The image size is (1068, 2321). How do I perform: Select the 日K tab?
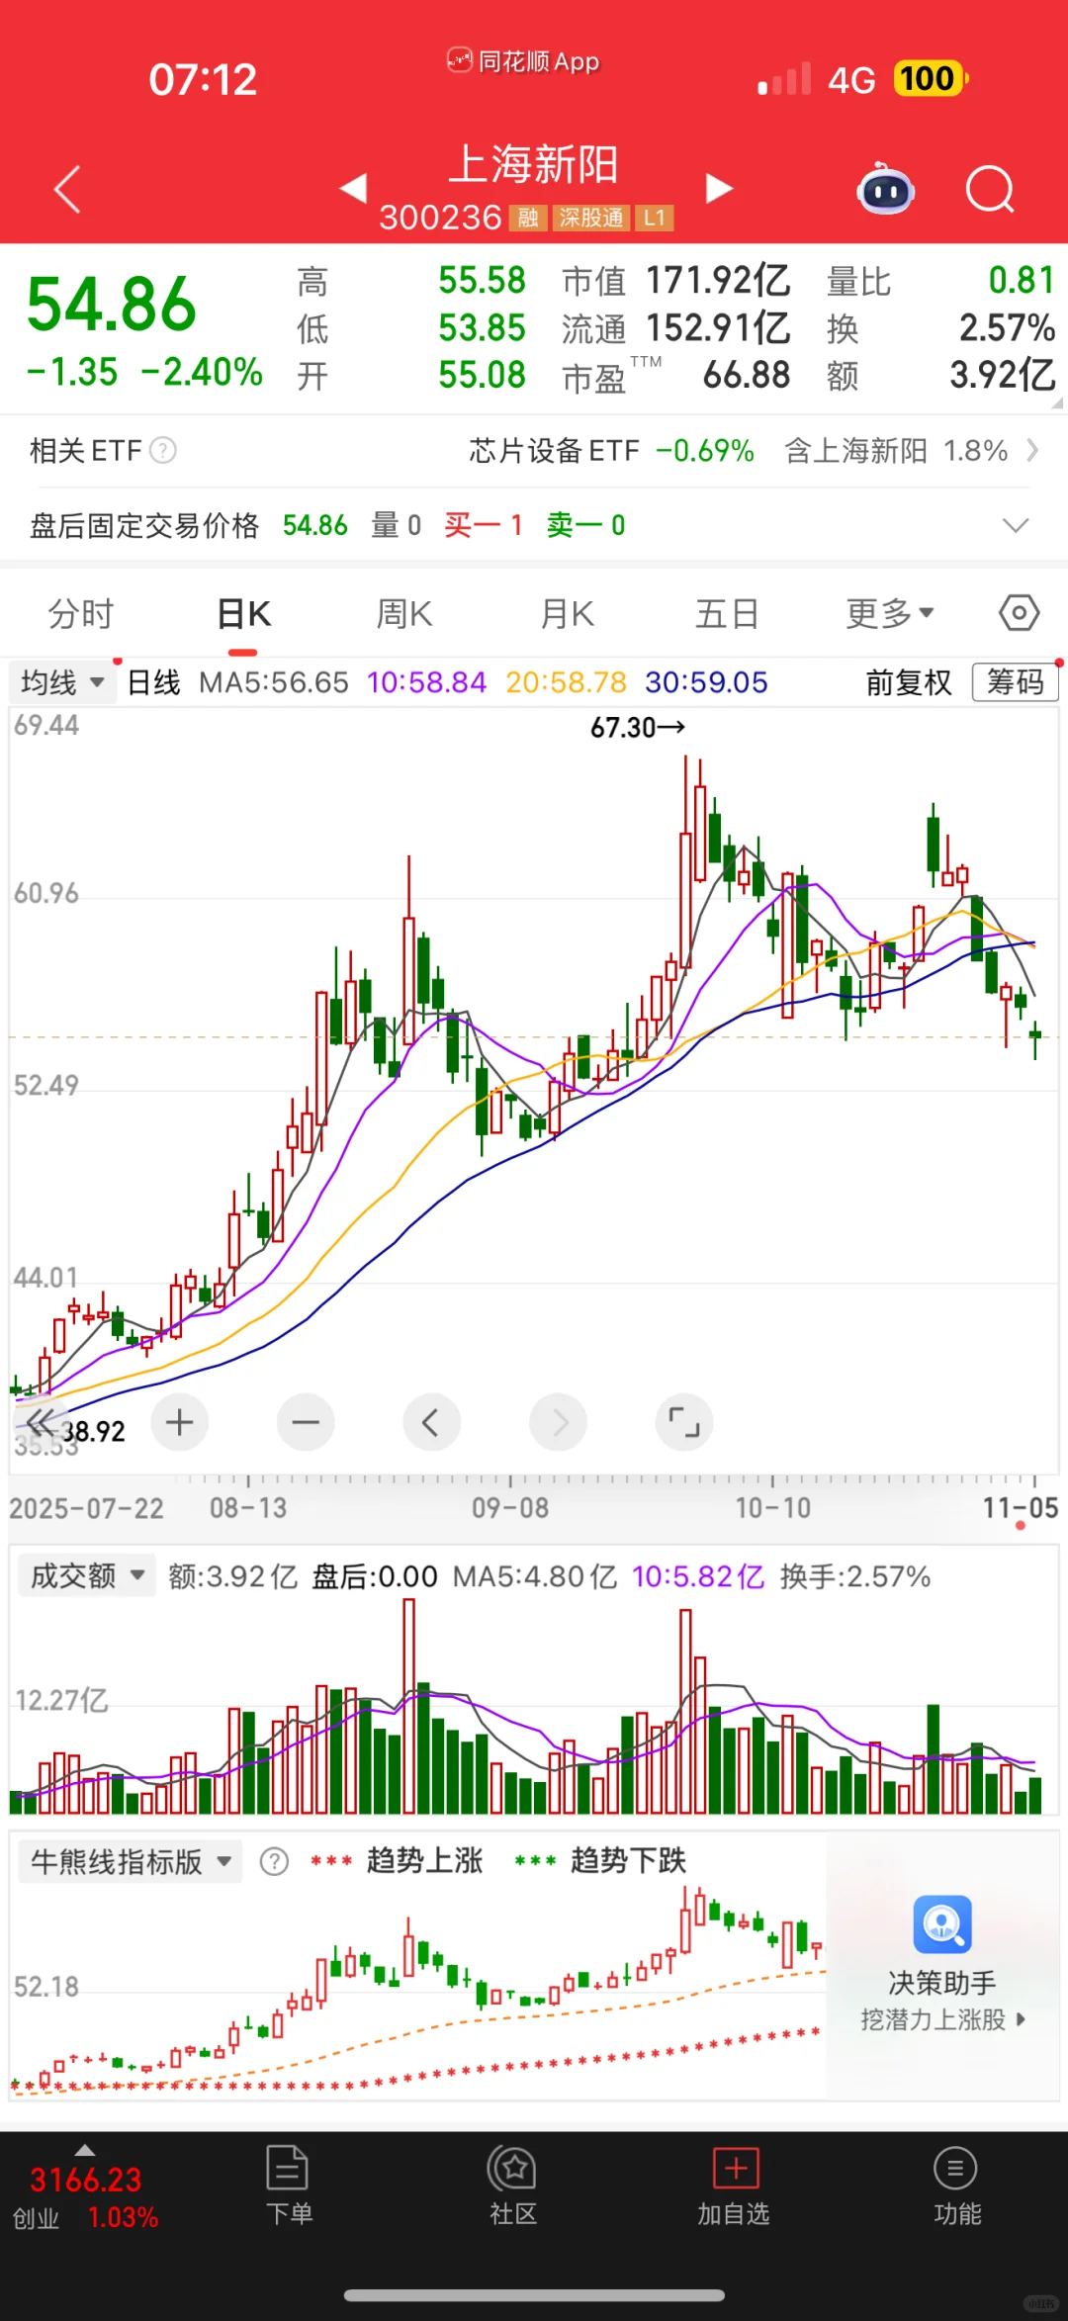[243, 614]
